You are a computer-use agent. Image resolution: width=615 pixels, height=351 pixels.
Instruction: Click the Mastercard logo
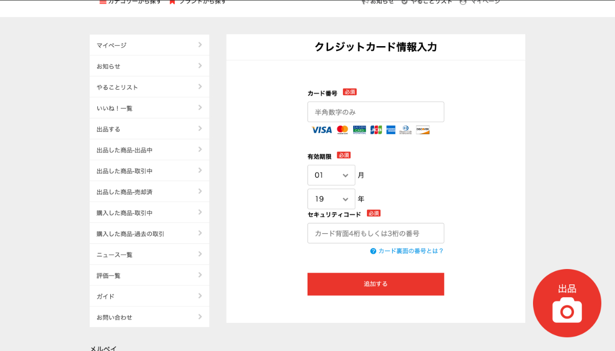[342, 130]
